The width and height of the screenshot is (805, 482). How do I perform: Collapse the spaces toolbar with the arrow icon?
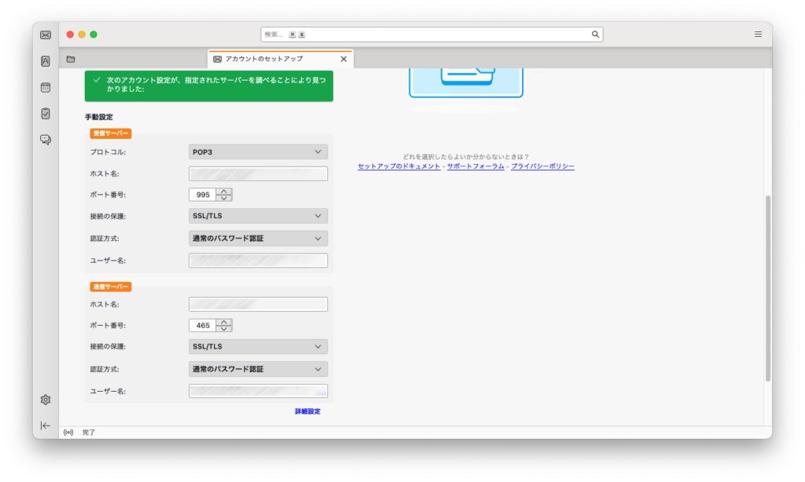click(x=45, y=426)
